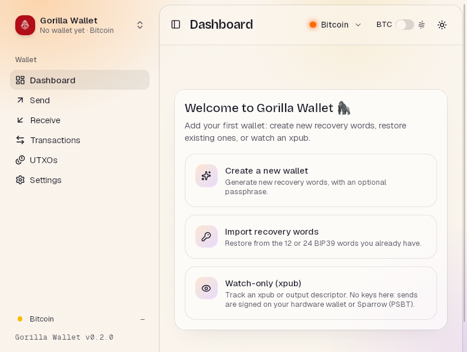Click the orange Bitcoin network dot

tap(313, 25)
